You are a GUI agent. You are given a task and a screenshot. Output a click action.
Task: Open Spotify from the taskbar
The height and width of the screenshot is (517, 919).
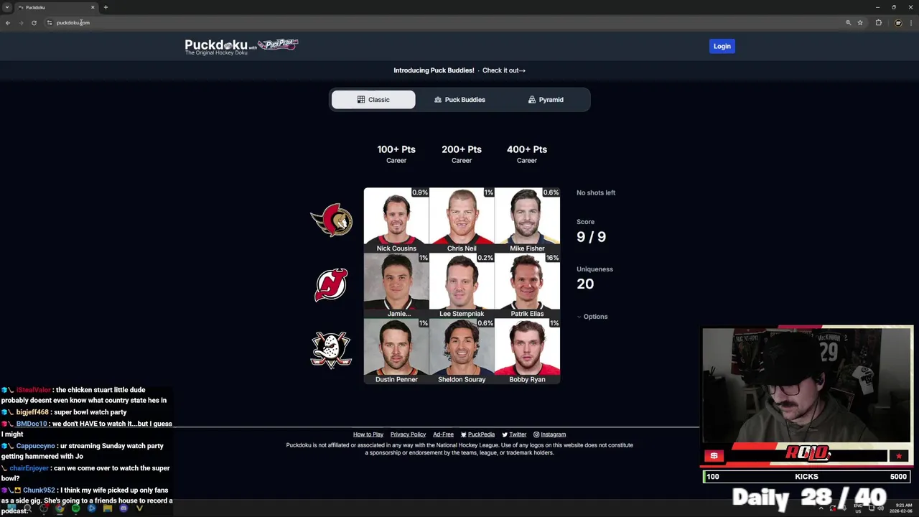pyautogui.click(x=75, y=508)
